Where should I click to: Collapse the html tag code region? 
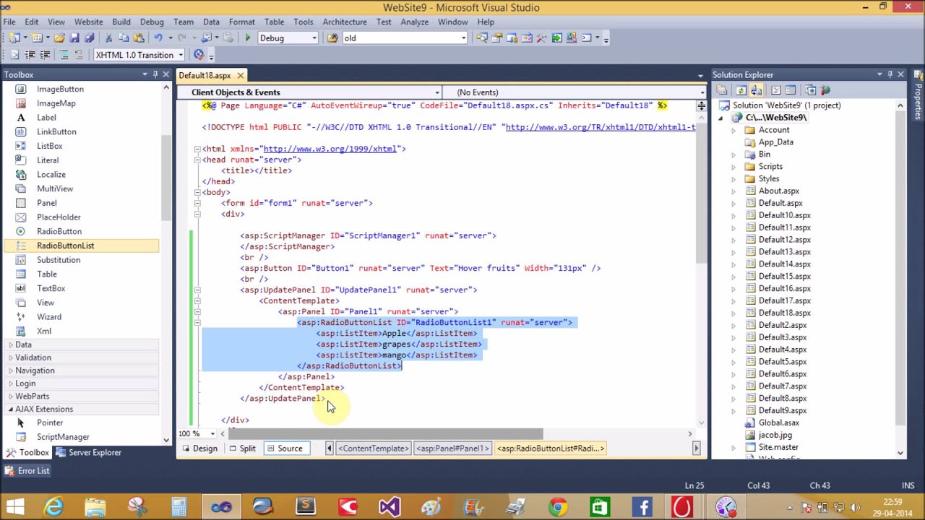tap(197, 149)
